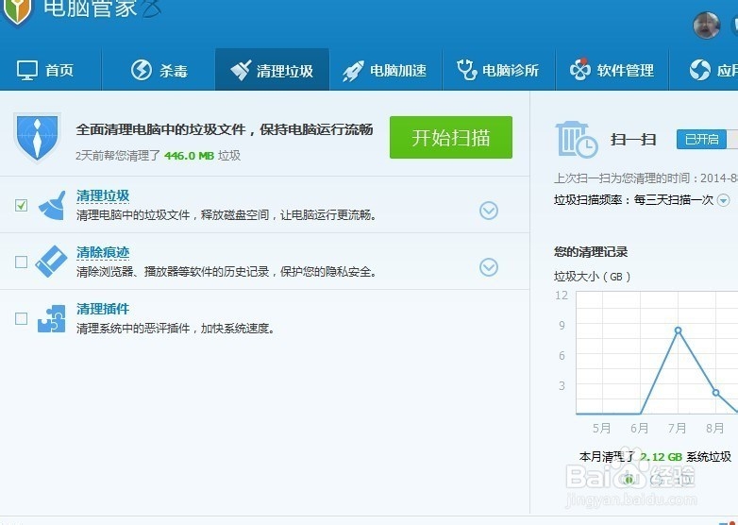Open the user avatar profile picture
The image size is (738, 525).
pyautogui.click(x=707, y=25)
